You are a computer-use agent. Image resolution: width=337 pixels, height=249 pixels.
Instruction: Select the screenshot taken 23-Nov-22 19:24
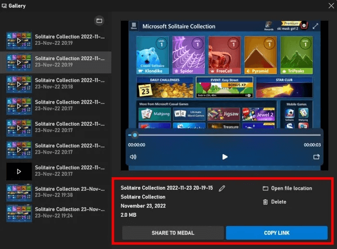point(56,213)
